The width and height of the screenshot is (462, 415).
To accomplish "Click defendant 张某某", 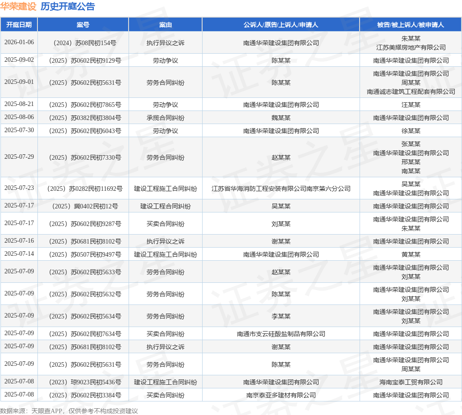I will 411,144.
